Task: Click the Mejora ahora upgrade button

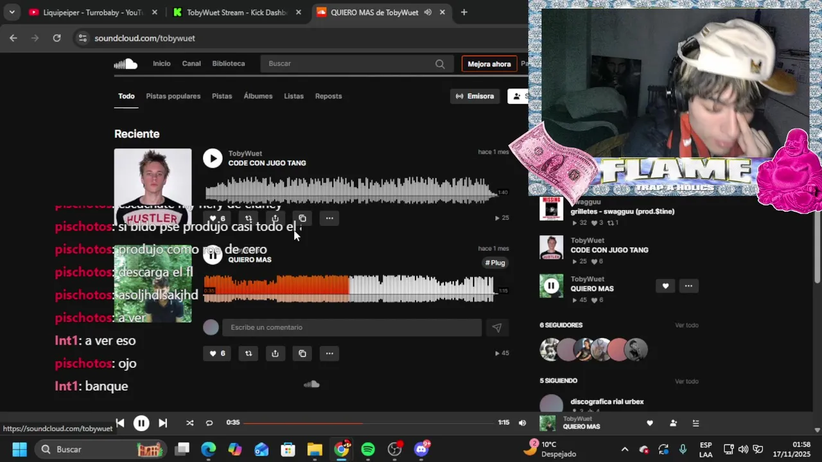Action: coord(489,64)
